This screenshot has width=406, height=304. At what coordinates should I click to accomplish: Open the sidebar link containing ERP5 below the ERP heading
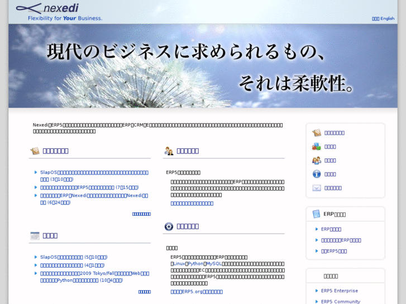point(334,251)
